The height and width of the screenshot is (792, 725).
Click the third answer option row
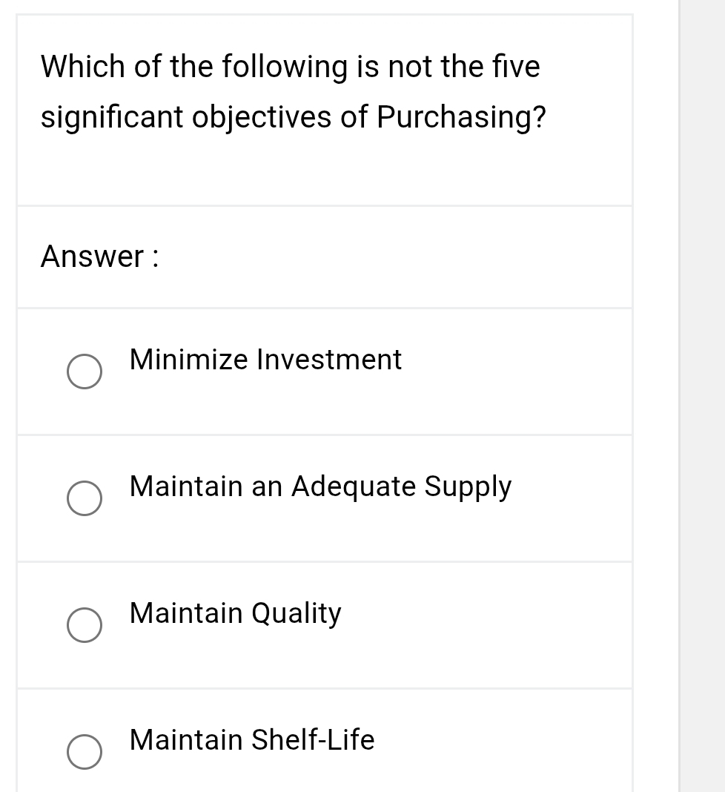(324, 624)
